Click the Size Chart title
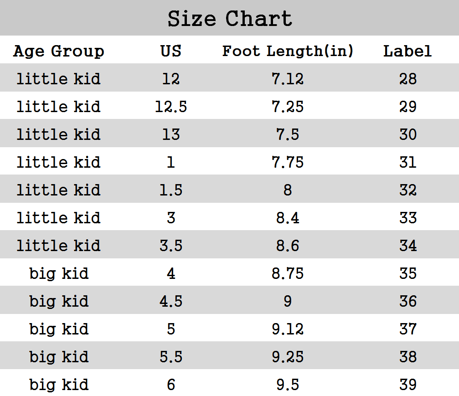 pos(230,19)
